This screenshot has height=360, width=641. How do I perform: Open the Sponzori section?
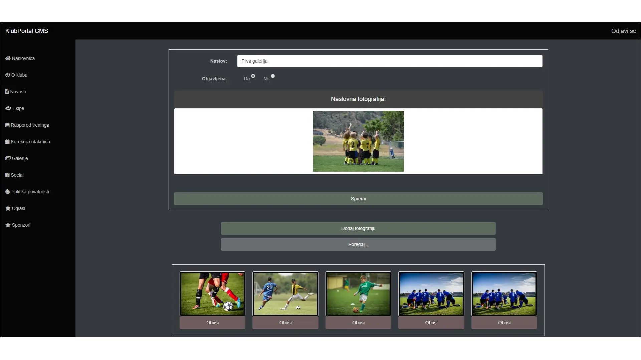(18, 225)
